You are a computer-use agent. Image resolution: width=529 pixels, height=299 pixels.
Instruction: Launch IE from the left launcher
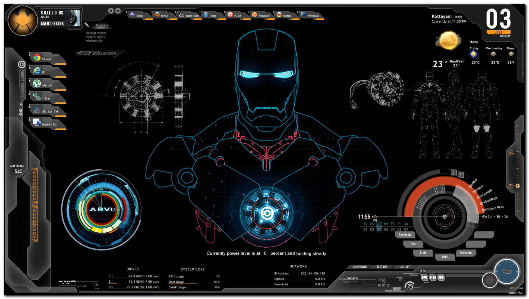click(x=48, y=71)
